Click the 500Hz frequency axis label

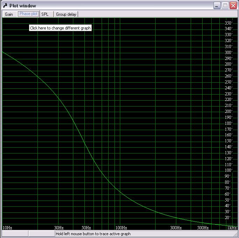tap(203, 227)
